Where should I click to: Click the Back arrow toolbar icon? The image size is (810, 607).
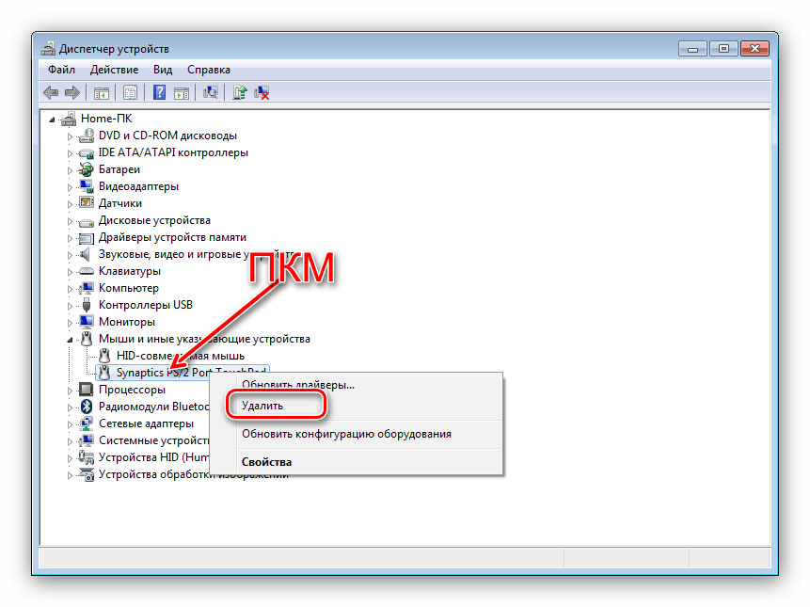click(51, 93)
